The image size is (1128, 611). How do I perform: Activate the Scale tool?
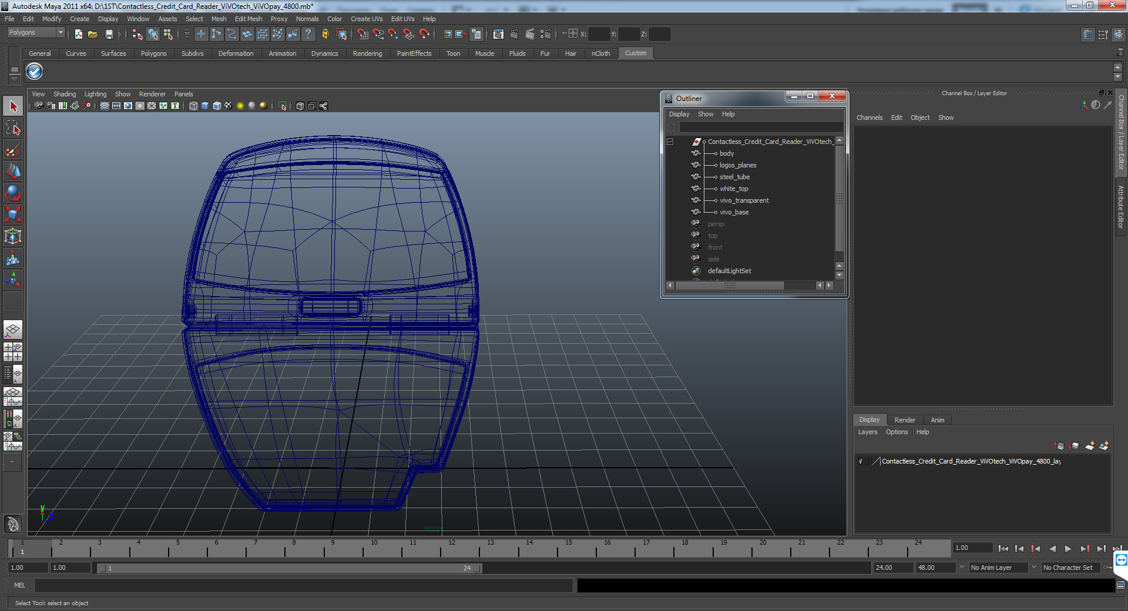click(13, 214)
